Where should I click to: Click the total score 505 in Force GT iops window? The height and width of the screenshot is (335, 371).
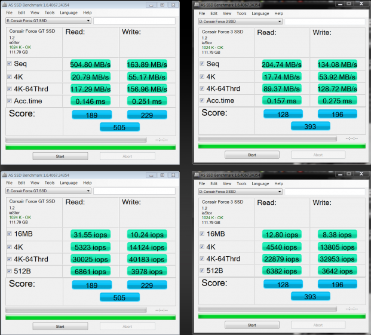point(119,297)
